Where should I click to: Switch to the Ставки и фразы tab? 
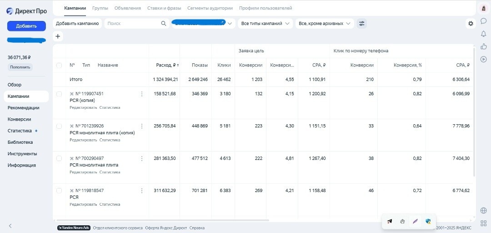(x=164, y=8)
